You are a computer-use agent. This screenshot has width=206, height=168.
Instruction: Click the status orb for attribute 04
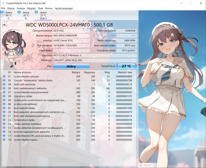[x=4, y=84]
